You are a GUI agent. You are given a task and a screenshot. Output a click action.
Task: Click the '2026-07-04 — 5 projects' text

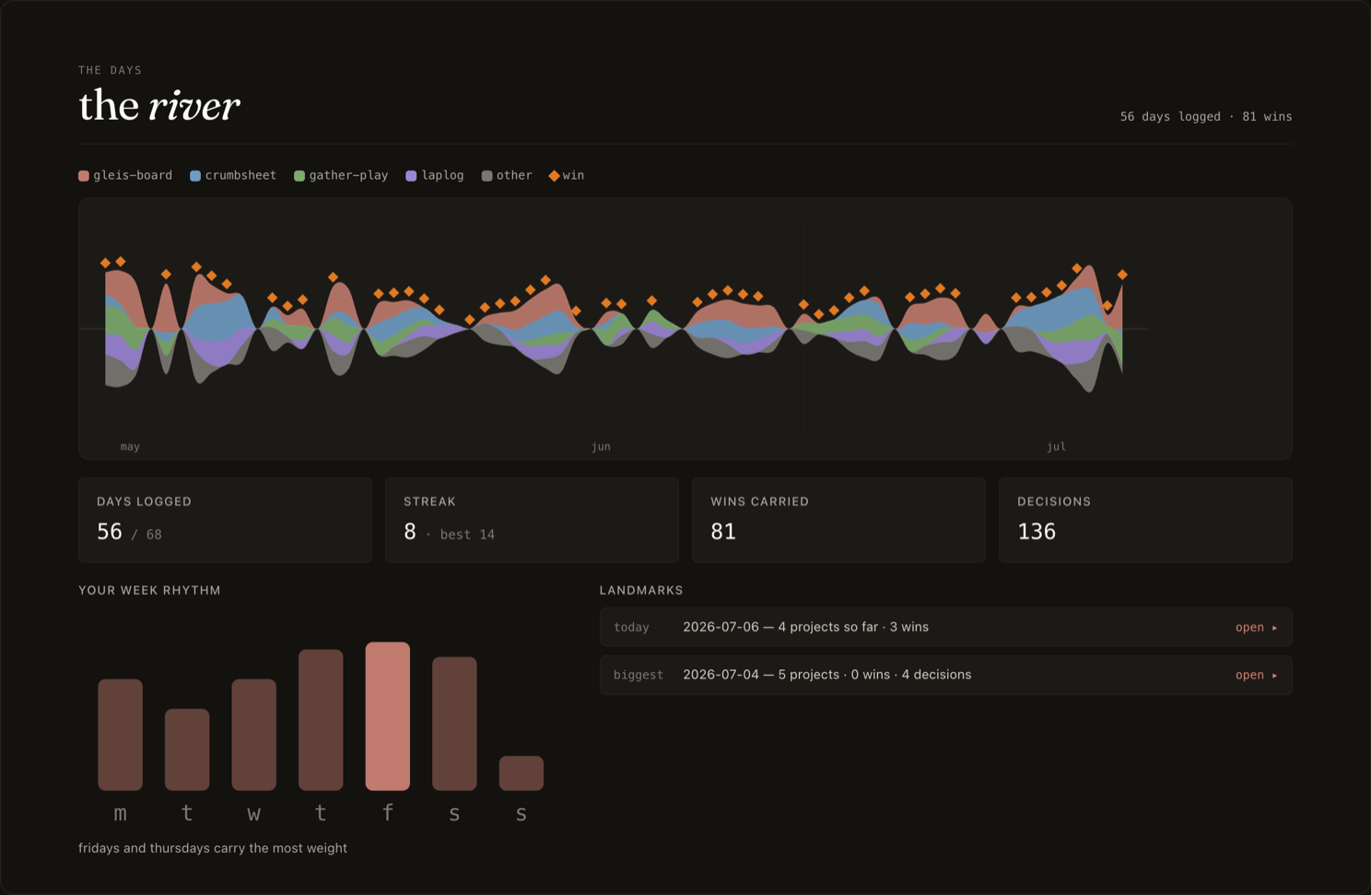(761, 675)
